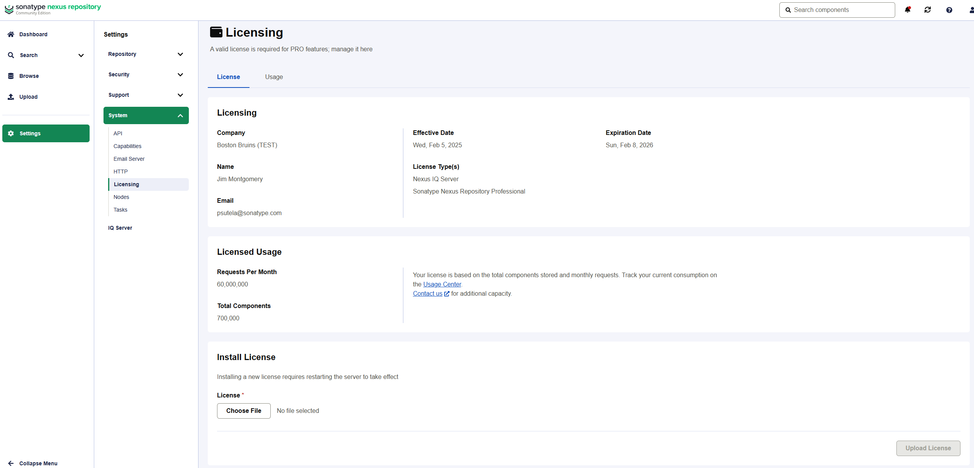Image resolution: width=974 pixels, height=468 pixels.
Task: Click the search magnifier icon in header
Action: 788,10
